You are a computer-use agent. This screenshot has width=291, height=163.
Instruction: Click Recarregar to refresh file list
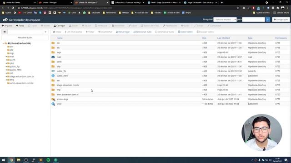[x=123, y=32]
